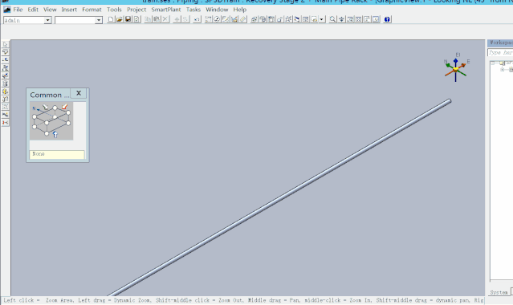Click the Workspace Explorer search field
This screenshot has width=513, height=305.
point(500,53)
